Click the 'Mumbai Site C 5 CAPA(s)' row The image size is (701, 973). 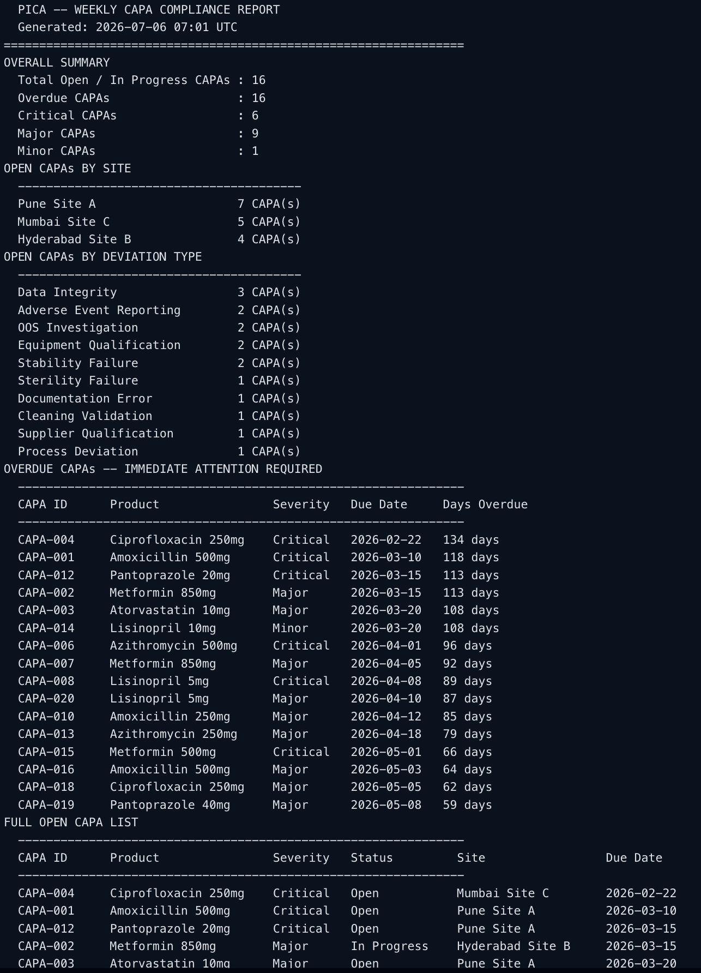[x=159, y=222]
